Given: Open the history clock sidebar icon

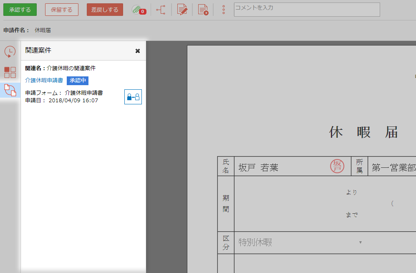Looking at the screenshot, I should pyautogui.click(x=10, y=52).
